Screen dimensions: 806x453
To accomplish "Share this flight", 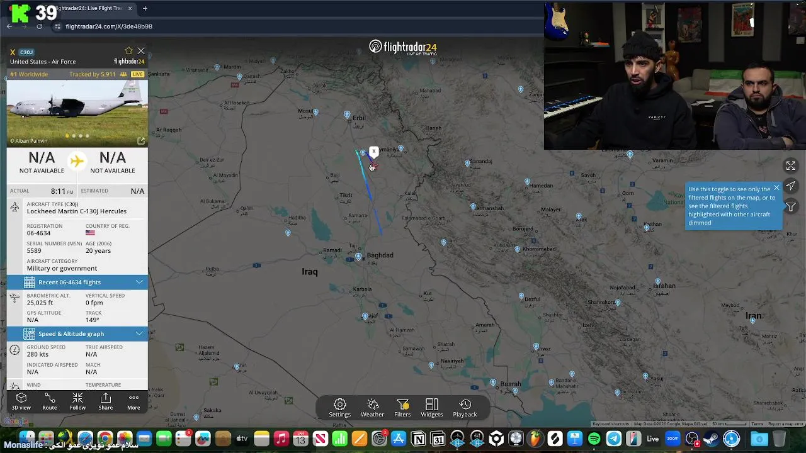I will coord(105,401).
